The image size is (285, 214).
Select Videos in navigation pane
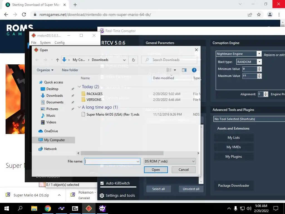click(x=51, y=122)
